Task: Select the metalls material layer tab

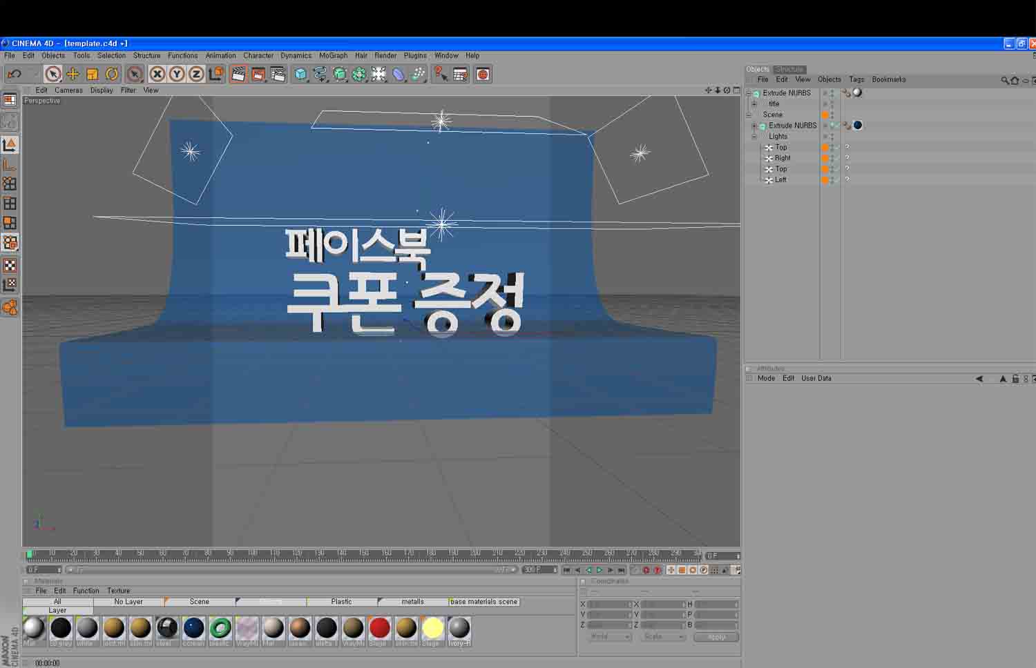Action: 413,602
